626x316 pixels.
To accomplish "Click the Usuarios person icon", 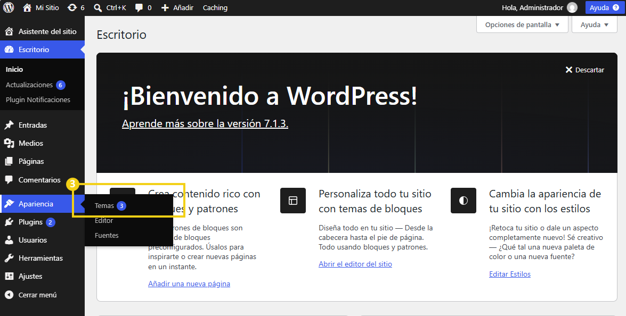I will [9, 240].
